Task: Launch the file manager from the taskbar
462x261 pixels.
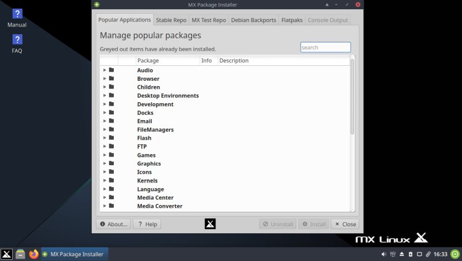Action: tap(20, 254)
